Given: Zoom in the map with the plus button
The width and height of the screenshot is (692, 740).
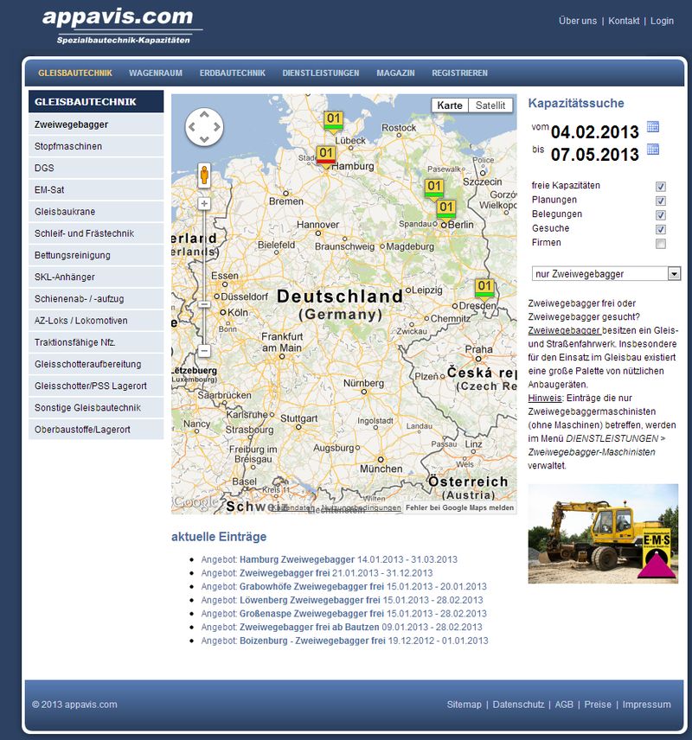Looking at the screenshot, I should (x=204, y=203).
